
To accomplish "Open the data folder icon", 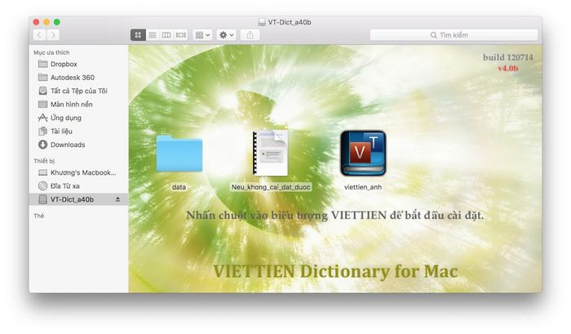I will click(179, 154).
